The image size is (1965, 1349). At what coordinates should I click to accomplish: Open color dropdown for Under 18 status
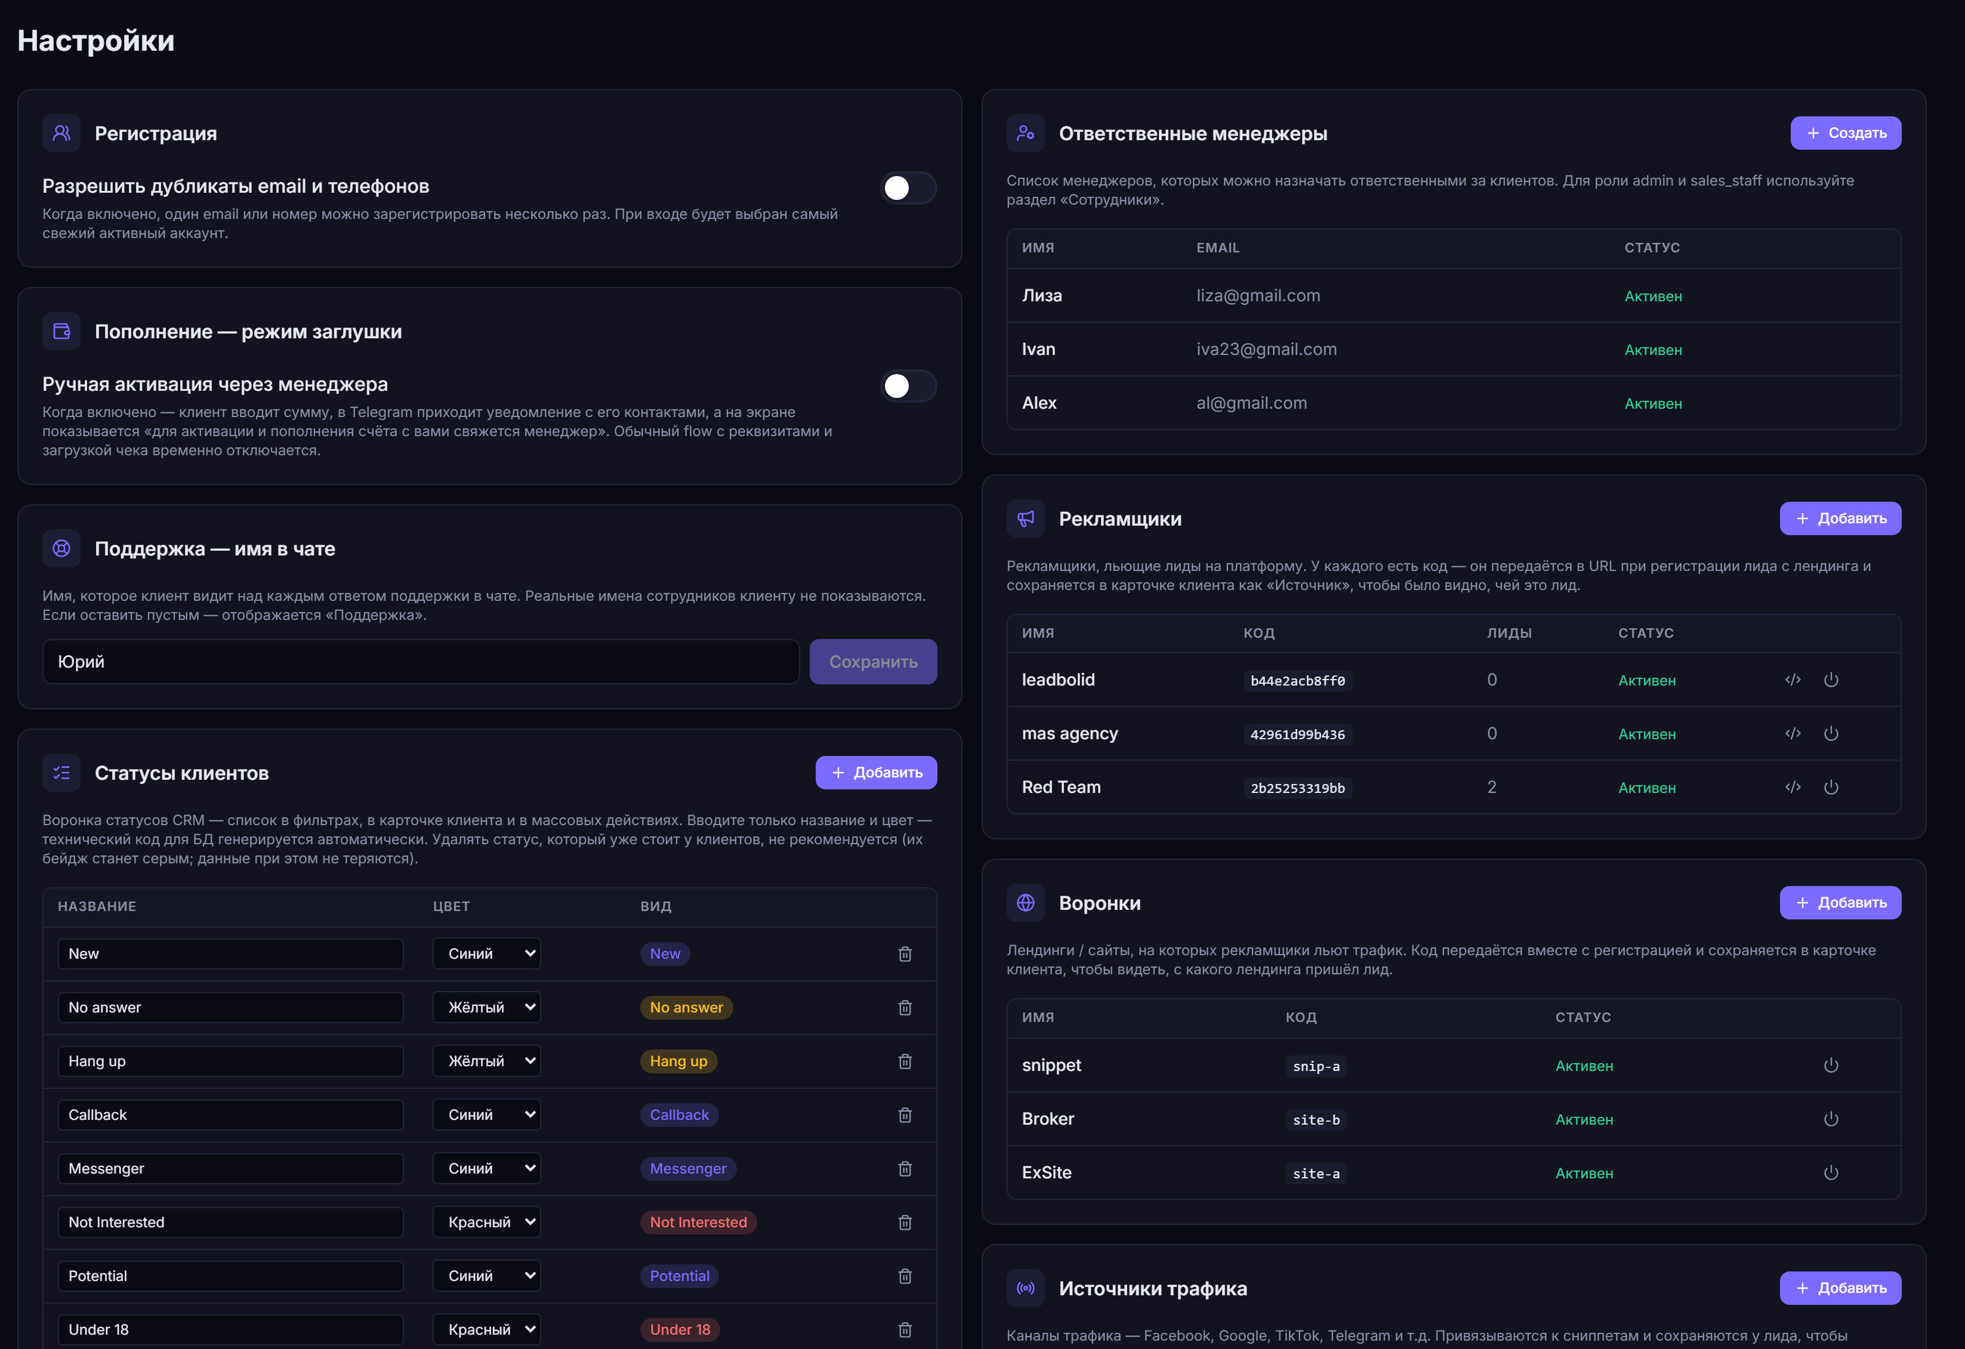[486, 1329]
